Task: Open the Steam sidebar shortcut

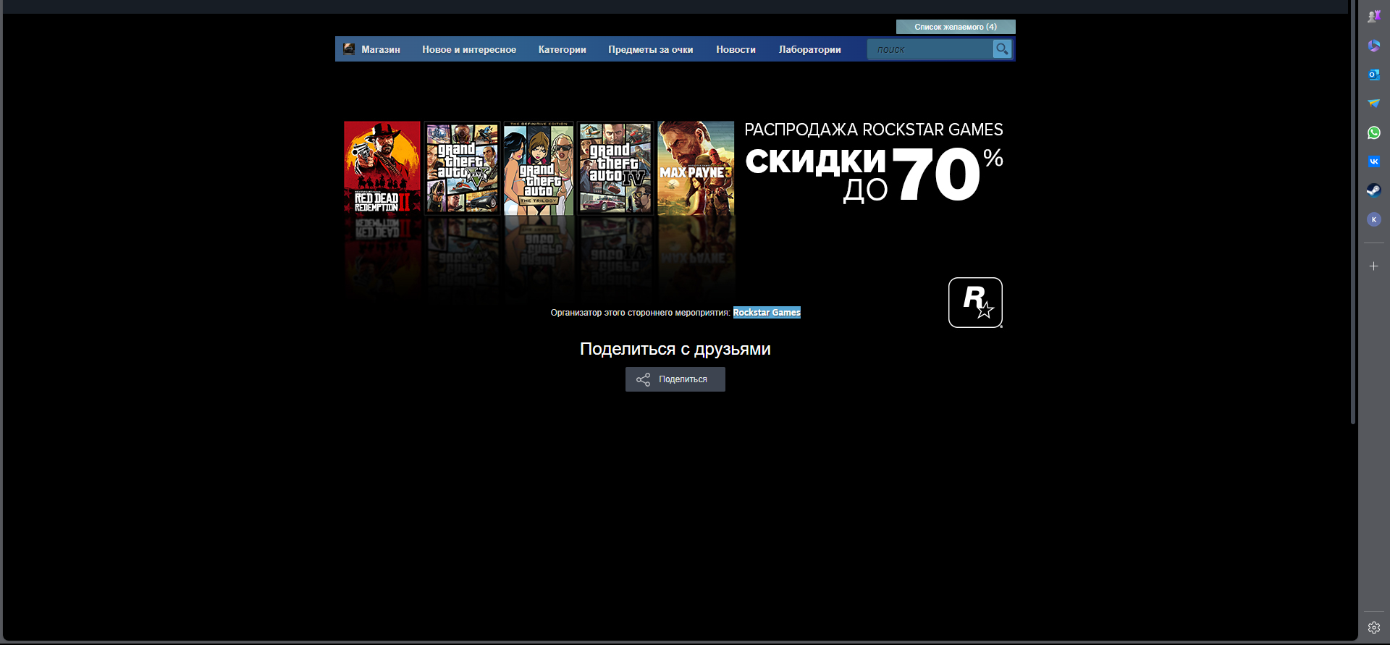Action: click(x=1373, y=190)
